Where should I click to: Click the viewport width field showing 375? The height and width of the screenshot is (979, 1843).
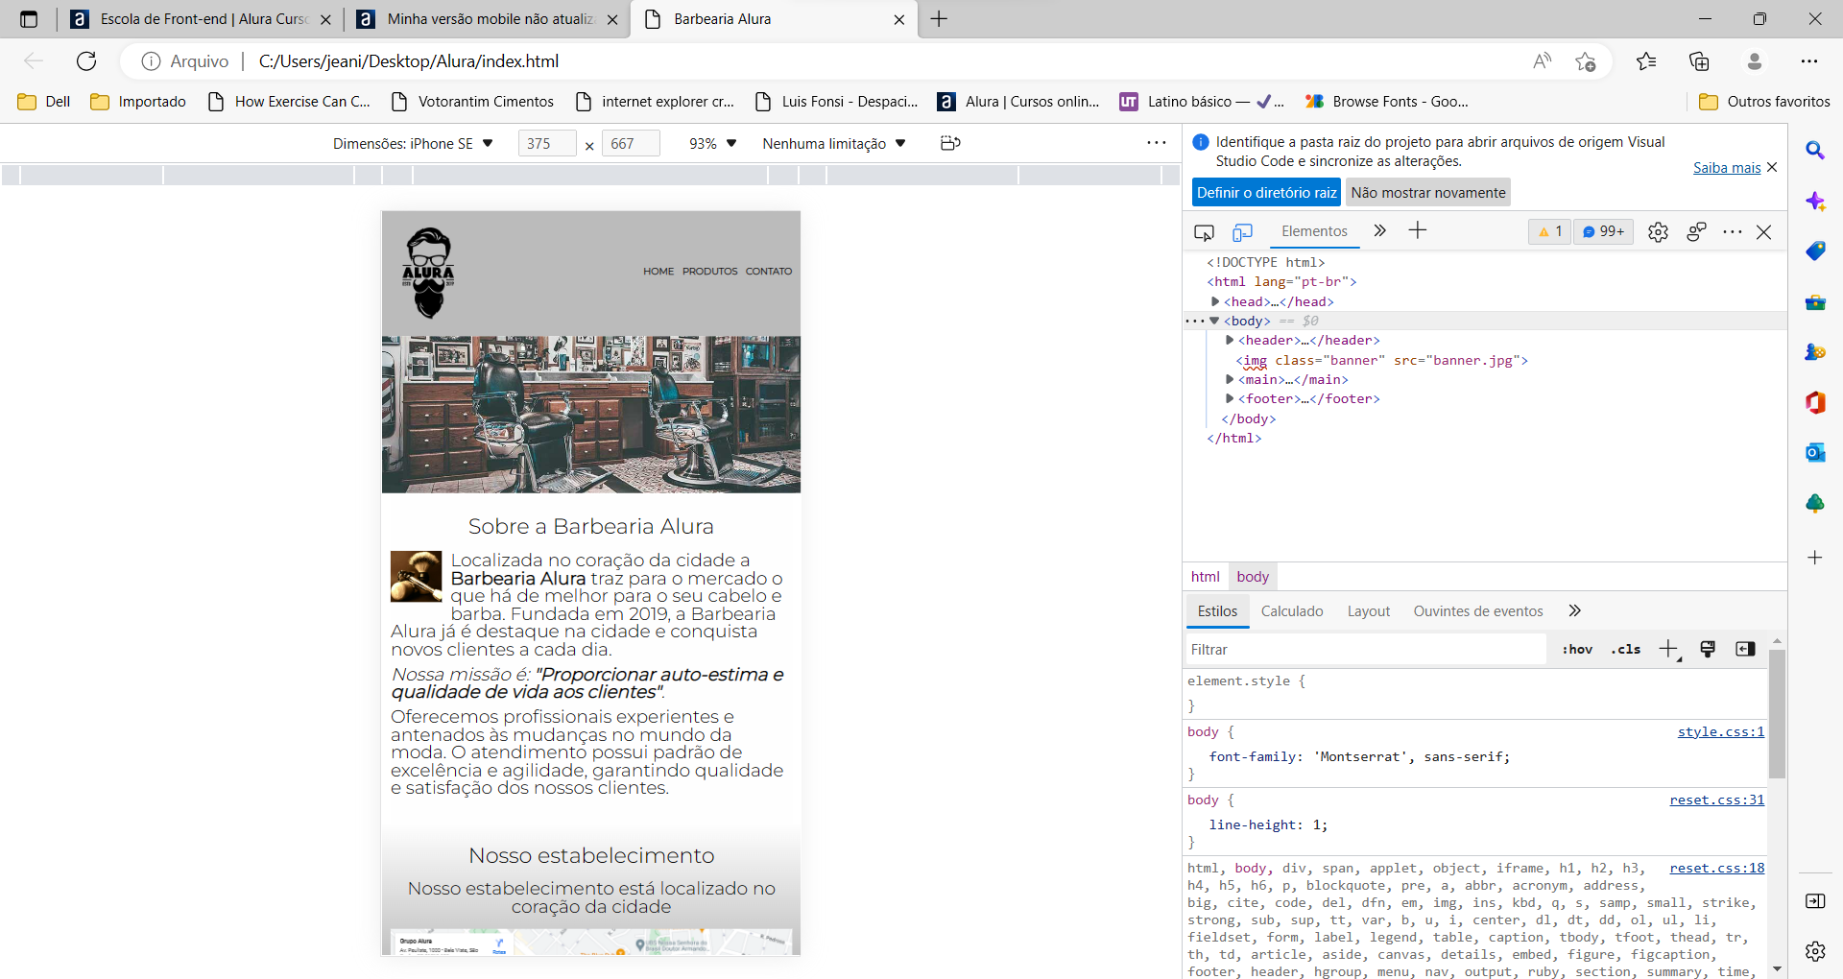tap(547, 144)
